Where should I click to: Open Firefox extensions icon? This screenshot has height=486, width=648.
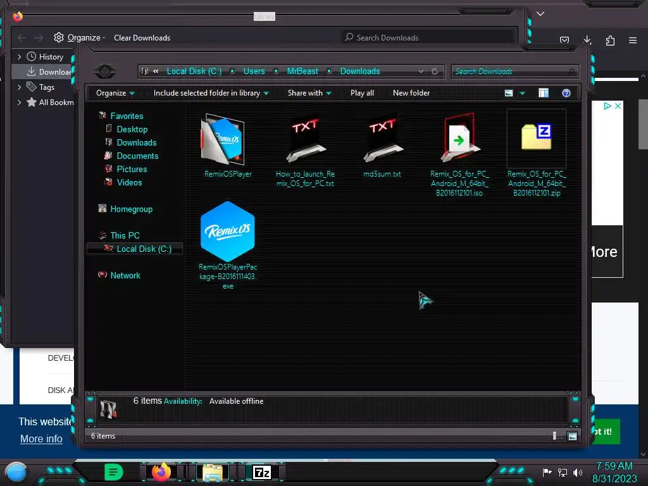click(610, 40)
